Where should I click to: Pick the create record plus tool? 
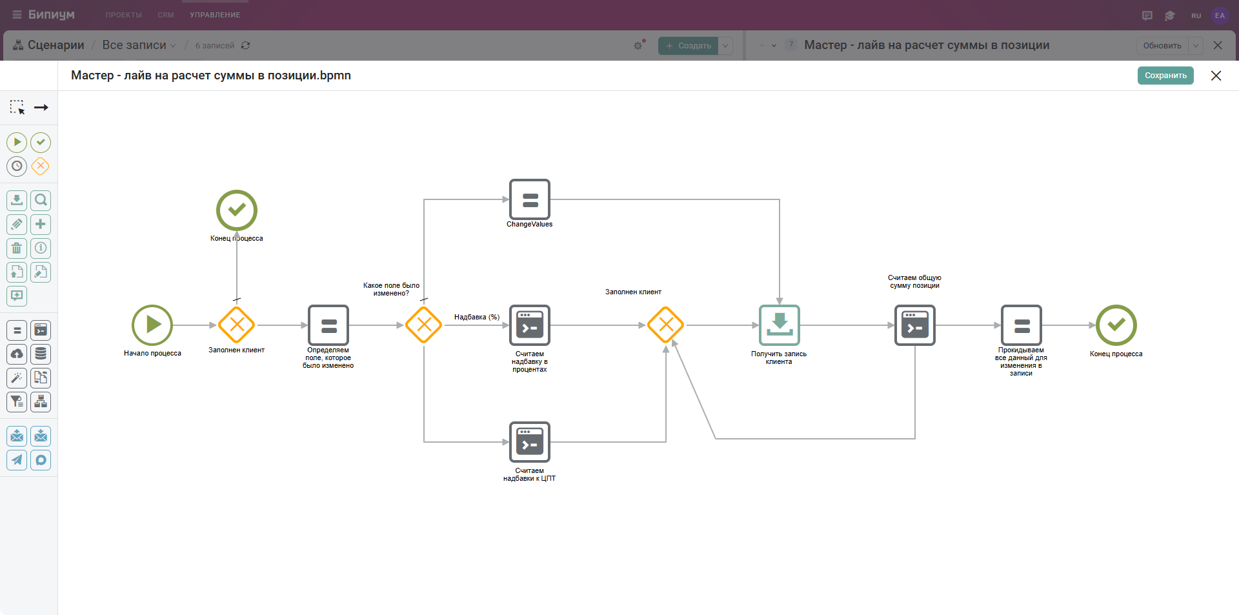[41, 224]
